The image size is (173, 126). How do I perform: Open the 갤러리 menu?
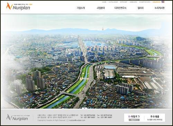coord(140,8)
